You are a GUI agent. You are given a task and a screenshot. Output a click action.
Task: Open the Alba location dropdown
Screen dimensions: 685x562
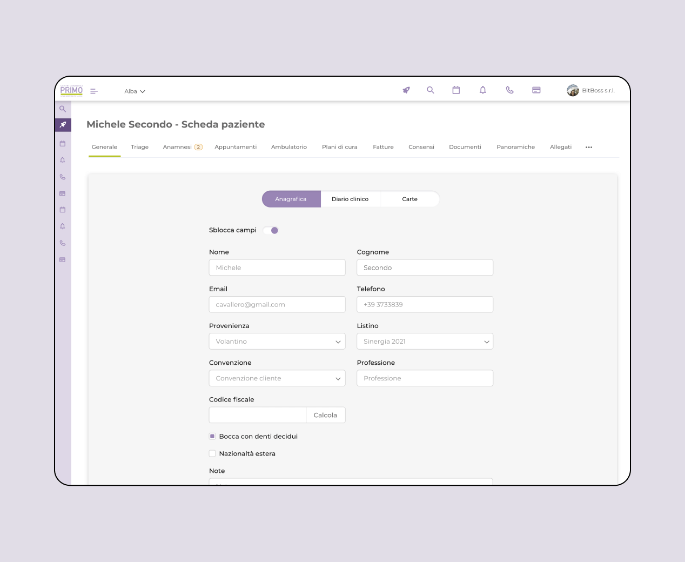(135, 91)
